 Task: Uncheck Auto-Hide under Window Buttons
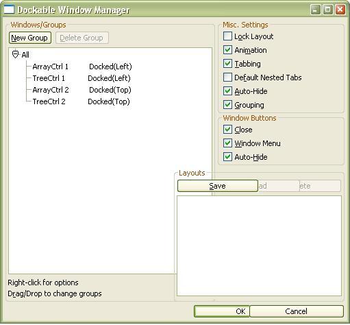227,157
